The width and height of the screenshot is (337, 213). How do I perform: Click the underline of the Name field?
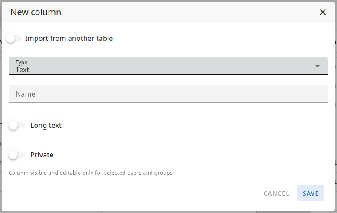click(x=168, y=102)
